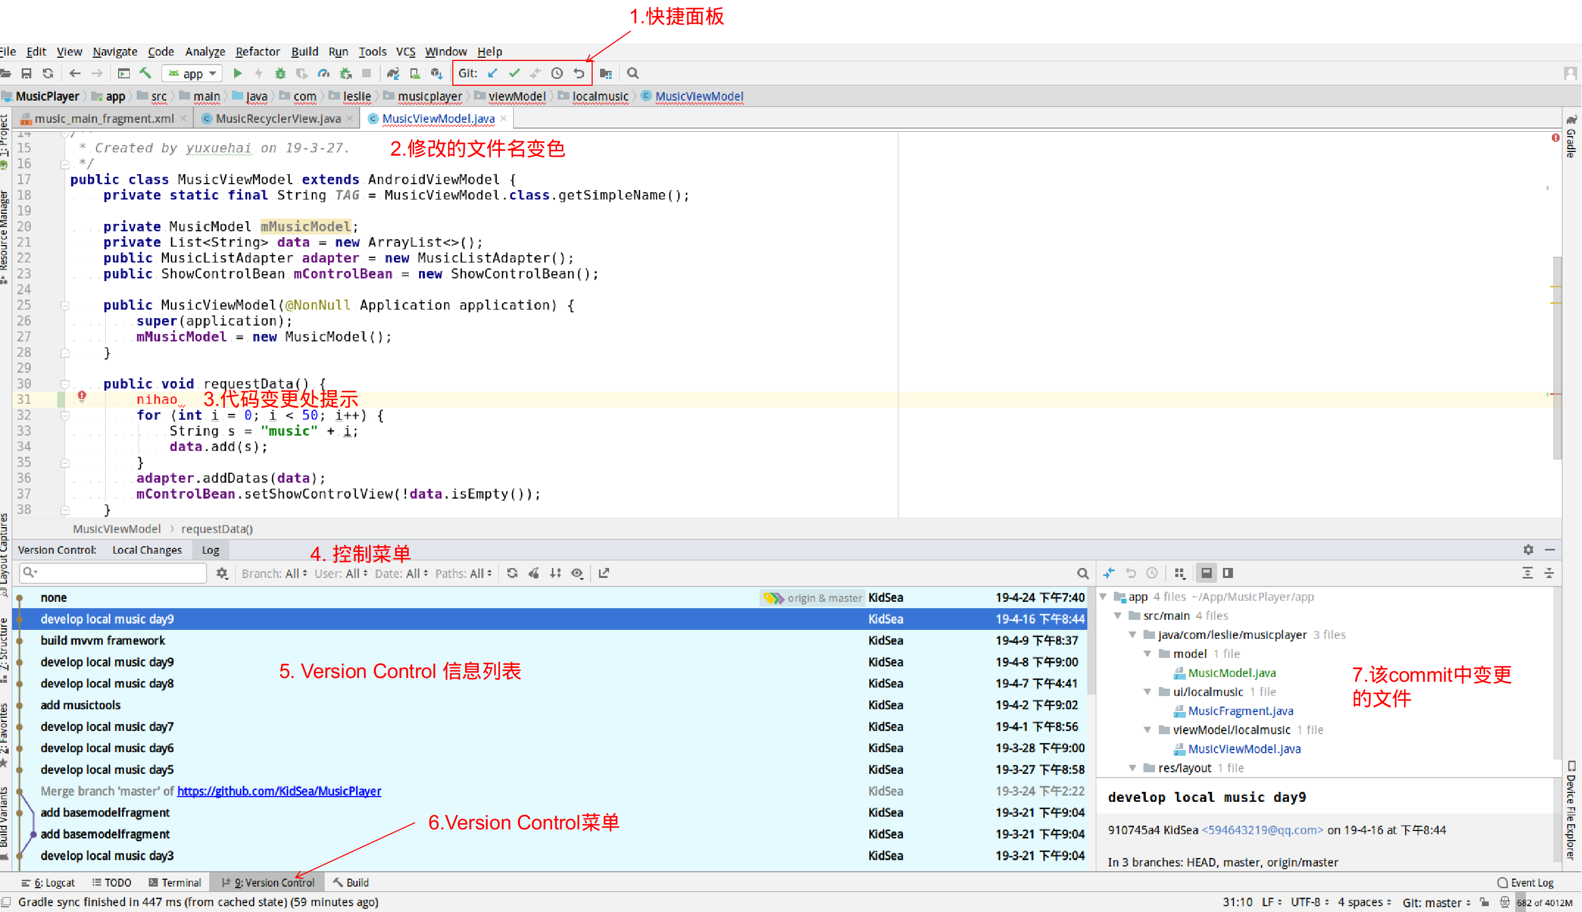Toggle the show details panel button
This screenshot has height=912, width=1582.
[x=1206, y=573]
